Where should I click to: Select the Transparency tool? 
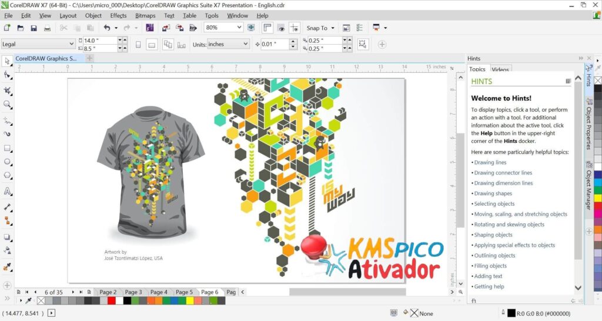(7, 250)
